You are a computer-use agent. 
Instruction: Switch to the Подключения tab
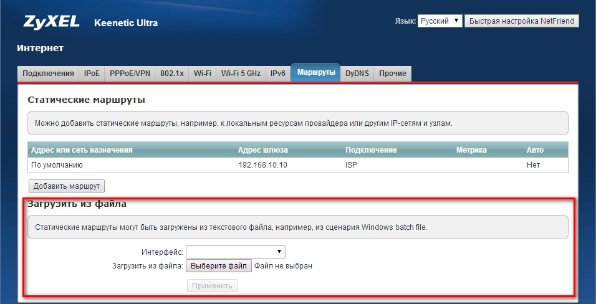click(x=48, y=74)
